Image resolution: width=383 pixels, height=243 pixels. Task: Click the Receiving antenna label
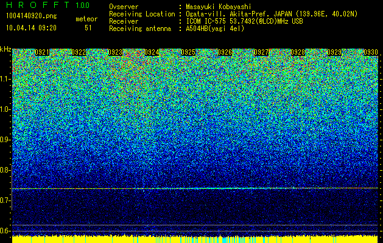tap(140, 29)
